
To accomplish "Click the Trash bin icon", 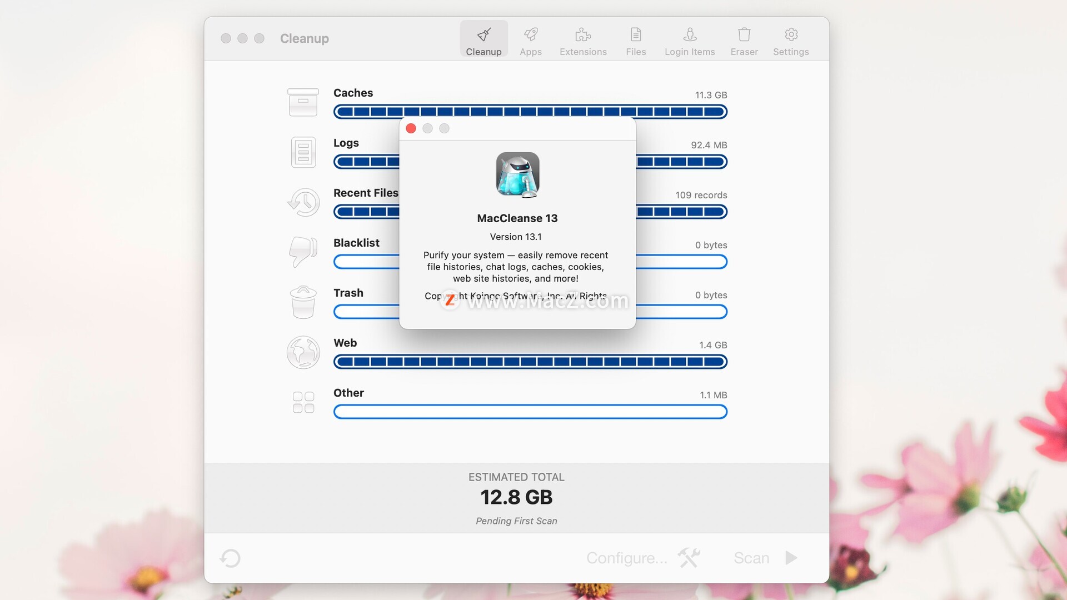I will click(x=303, y=302).
